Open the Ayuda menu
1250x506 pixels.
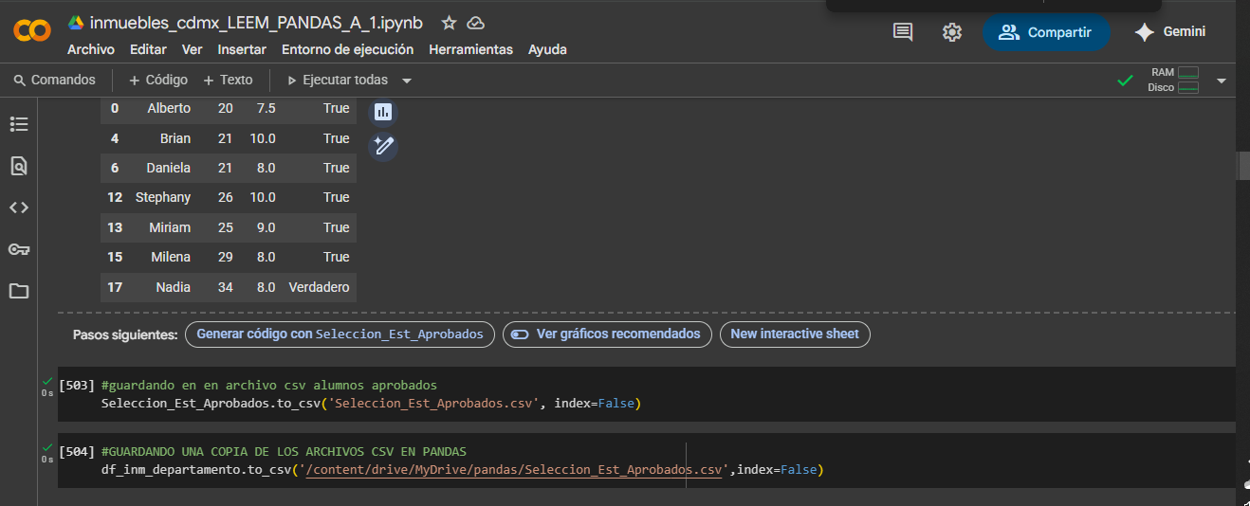(547, 49)
